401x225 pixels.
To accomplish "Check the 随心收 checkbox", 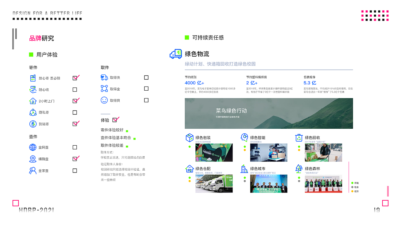I will [75, 90].
